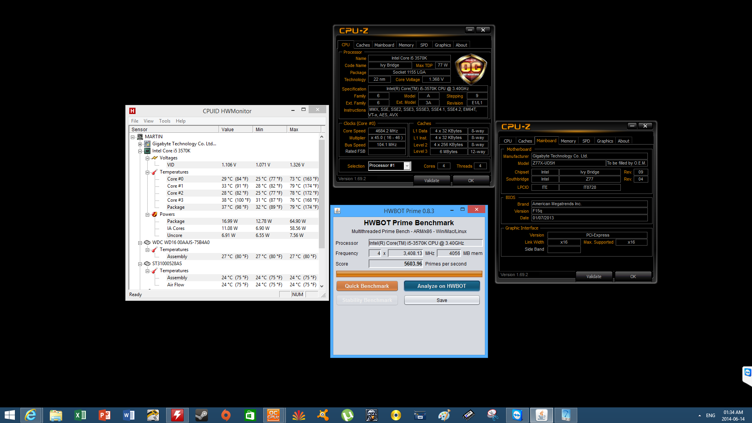Open Graphics tab in left CPU-Z window
This screenshot has height=423, width=752.
click(443, 45)
